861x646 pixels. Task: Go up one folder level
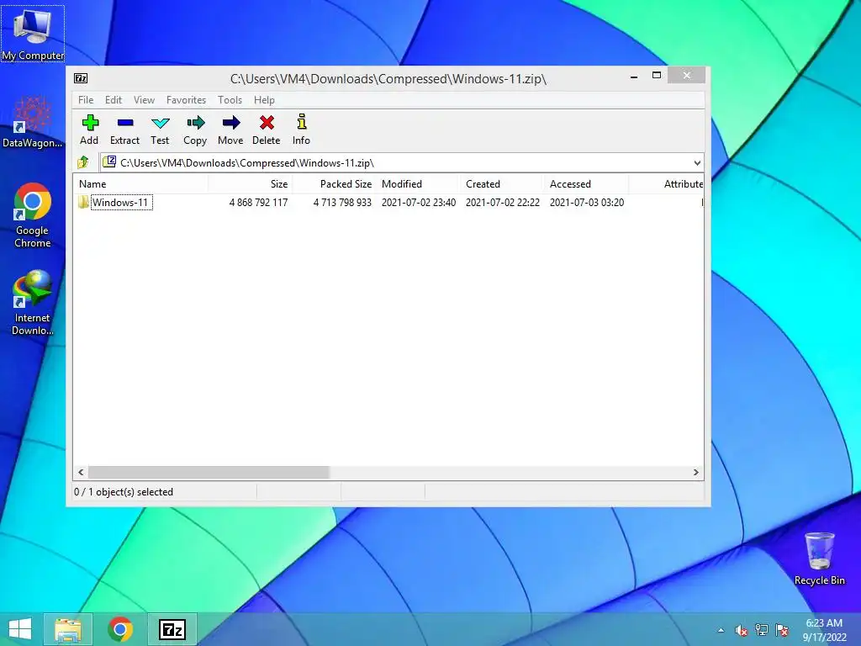(x=83, y=162)
